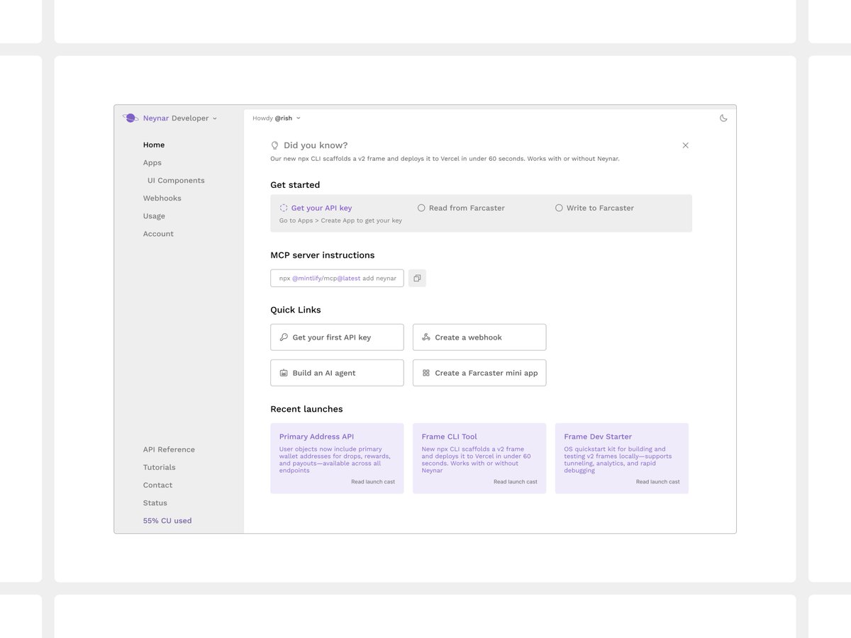This screenshot has width=851, height=638.
Task: Click the grid icon on Farcaster mini app
Action: [x=426, y=373]
